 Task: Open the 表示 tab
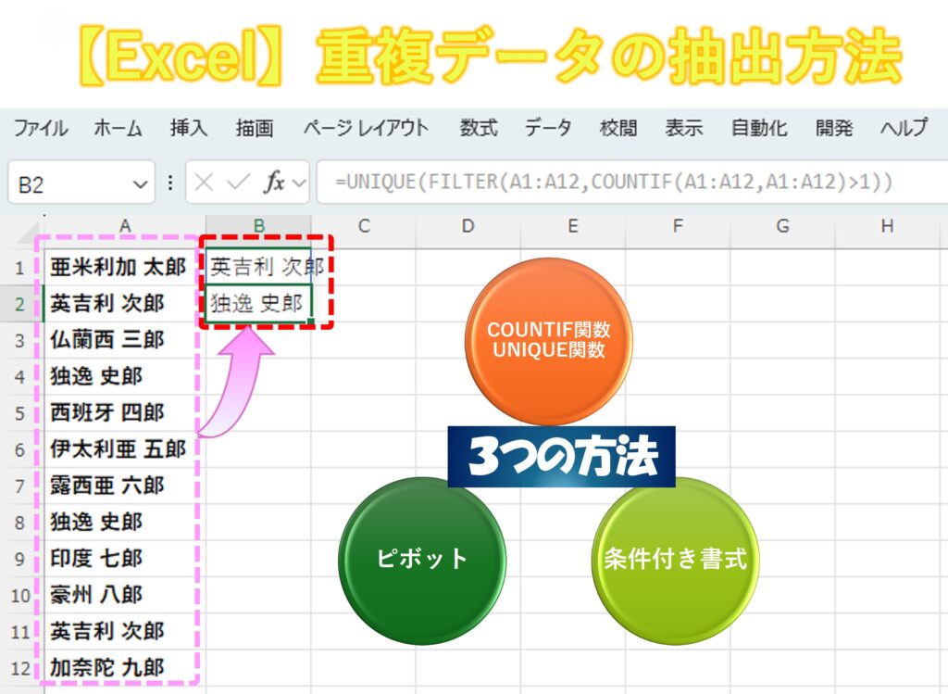pyautogui.click(x=684, y=128)
